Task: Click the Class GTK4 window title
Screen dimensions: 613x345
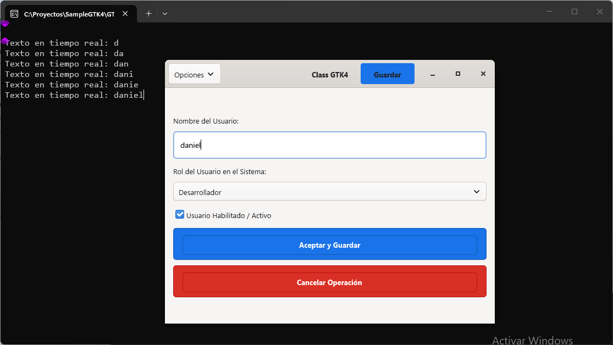Action: 329,75
